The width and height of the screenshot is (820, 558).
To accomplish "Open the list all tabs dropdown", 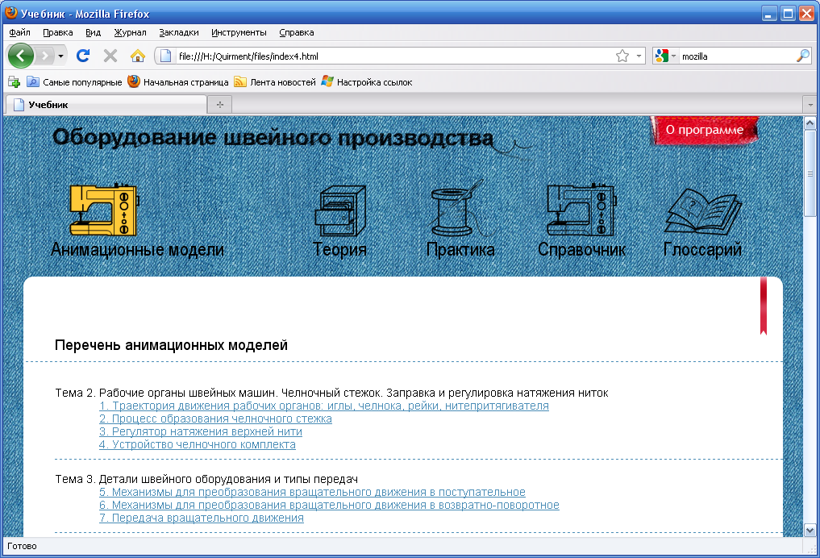I will coord(810,105).
